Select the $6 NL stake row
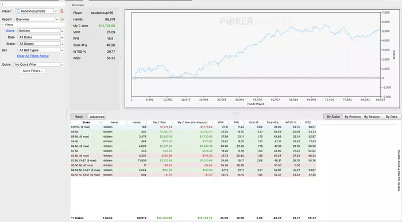Image resolution: width=402 pixels, height=222 pixels. 194,132
